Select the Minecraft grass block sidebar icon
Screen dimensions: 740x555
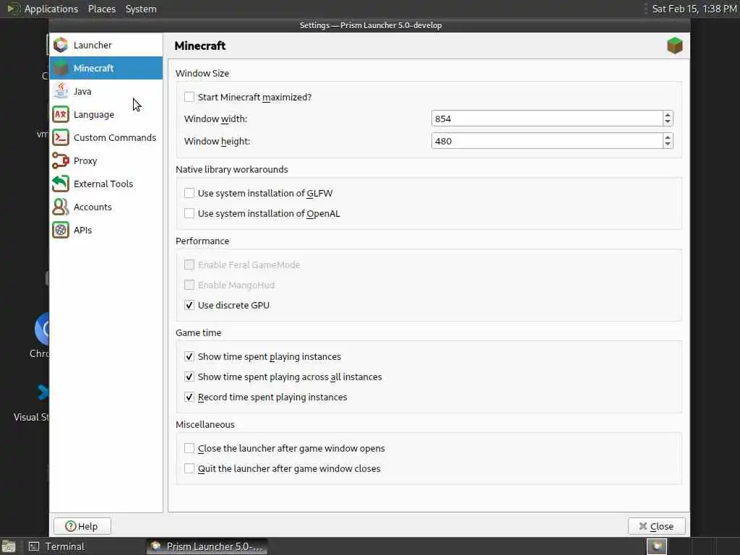(x=61, y=68)
